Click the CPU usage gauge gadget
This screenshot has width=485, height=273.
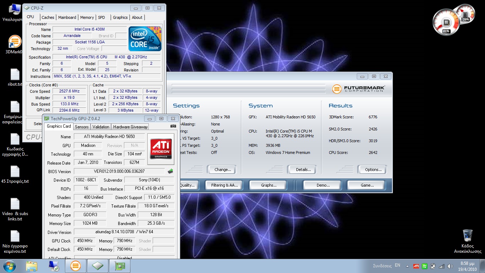click(446, 22)
